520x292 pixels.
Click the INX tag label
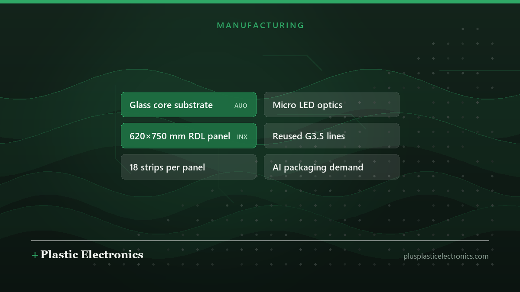tap(242, 137)
